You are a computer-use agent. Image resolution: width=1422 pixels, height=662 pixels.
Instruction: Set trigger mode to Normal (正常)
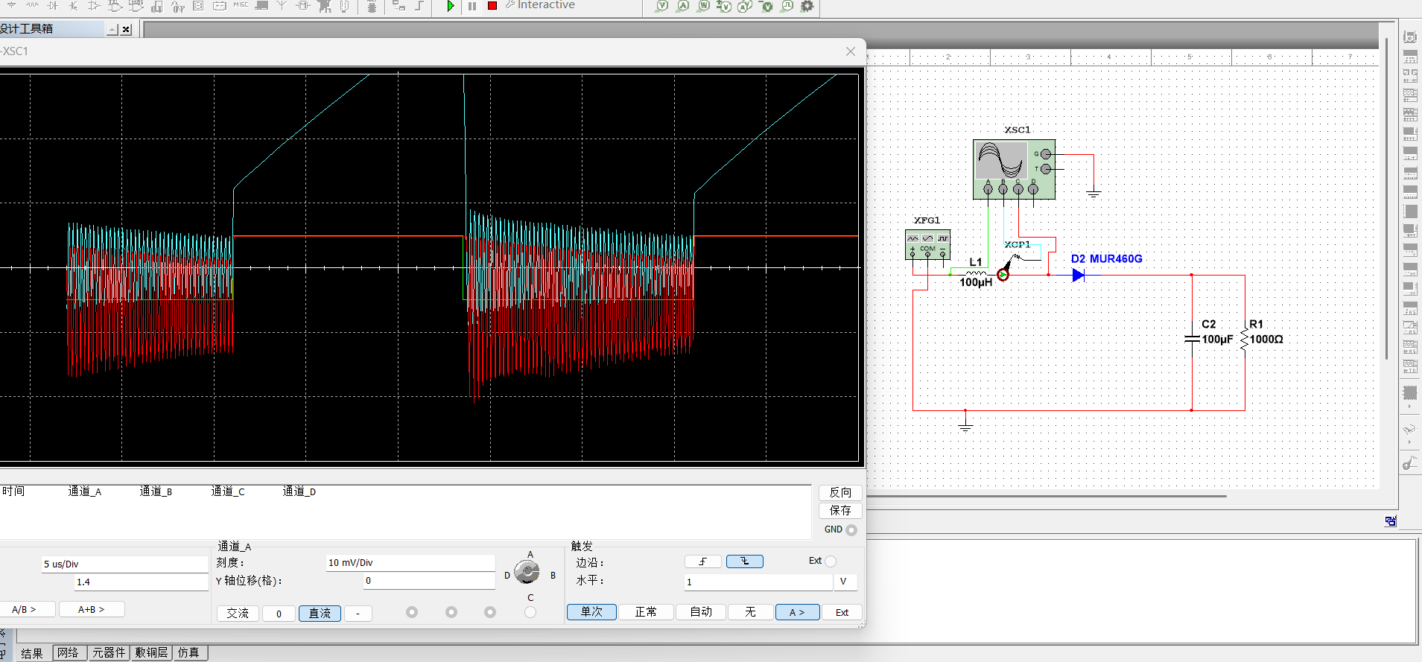coord(646,611)
